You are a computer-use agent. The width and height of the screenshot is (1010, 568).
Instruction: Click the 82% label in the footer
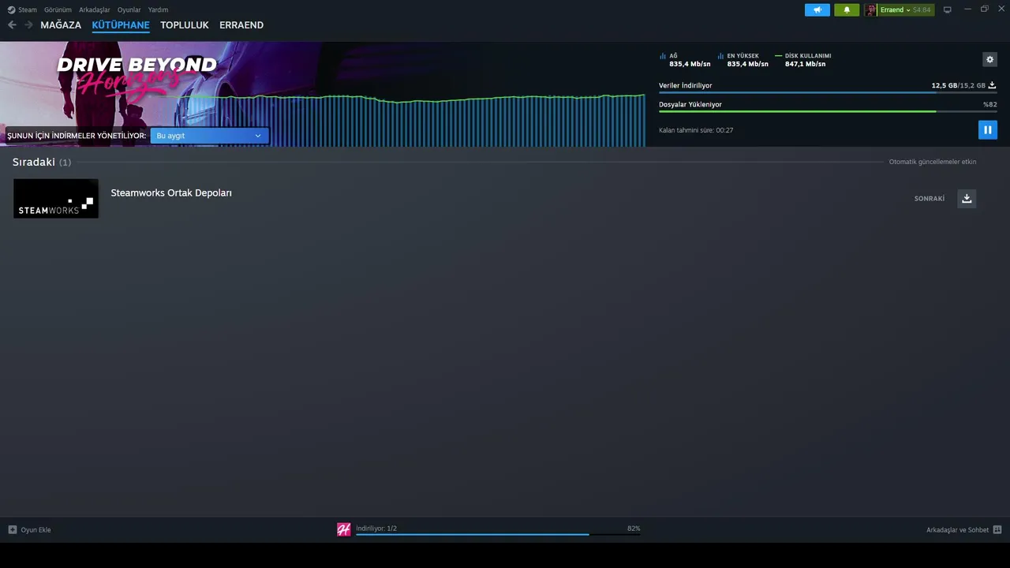coord(634,529)
